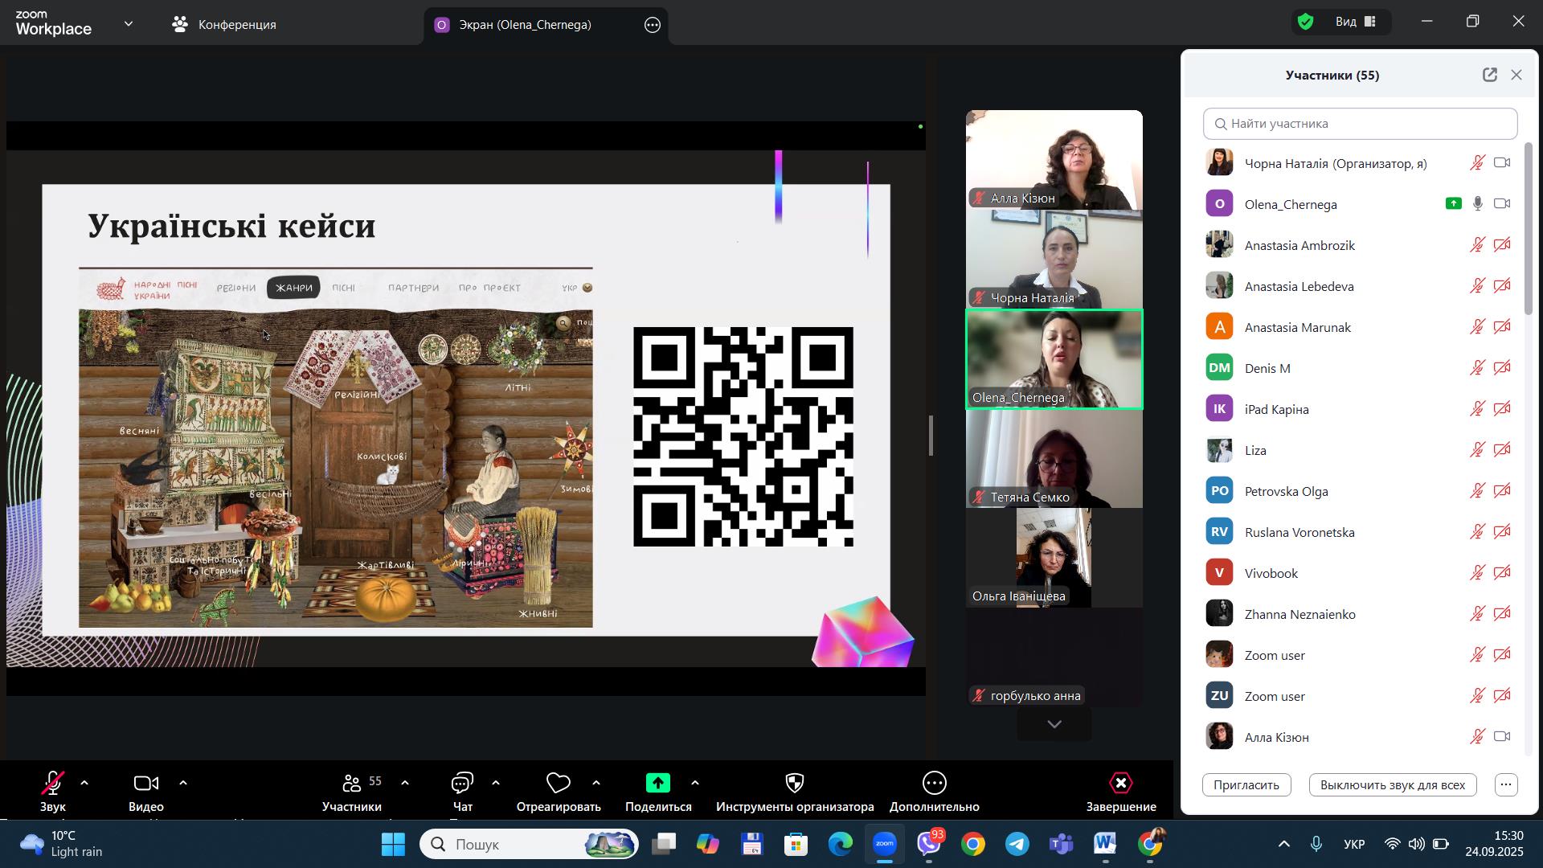Click Выключить звук для всех button
1543x868 pixels.
(1392, 785)
